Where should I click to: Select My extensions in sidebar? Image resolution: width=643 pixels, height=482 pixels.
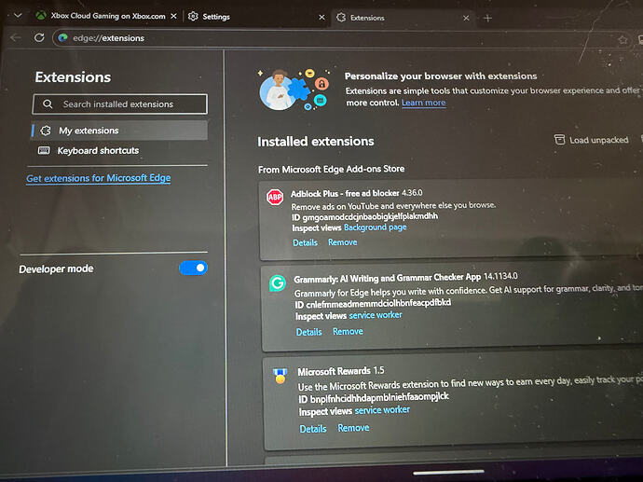click(x=119, y=131)
